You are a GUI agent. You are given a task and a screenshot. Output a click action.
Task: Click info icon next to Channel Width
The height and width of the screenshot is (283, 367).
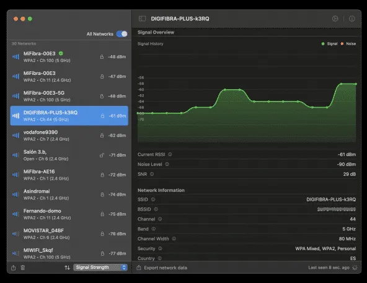pos(174,238)
